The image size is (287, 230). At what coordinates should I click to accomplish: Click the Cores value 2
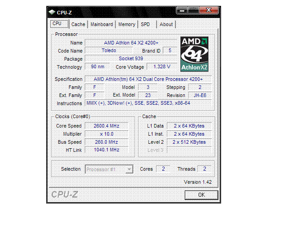(x=163, y=169)
